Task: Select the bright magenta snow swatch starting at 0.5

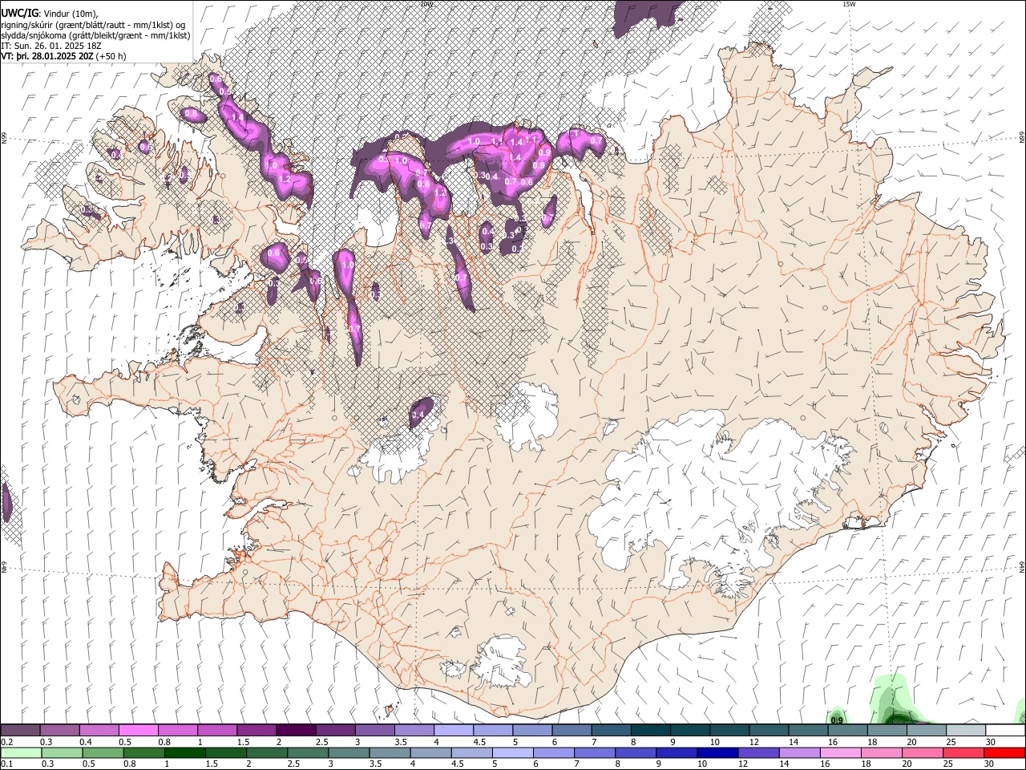Action: pos(138,731)
